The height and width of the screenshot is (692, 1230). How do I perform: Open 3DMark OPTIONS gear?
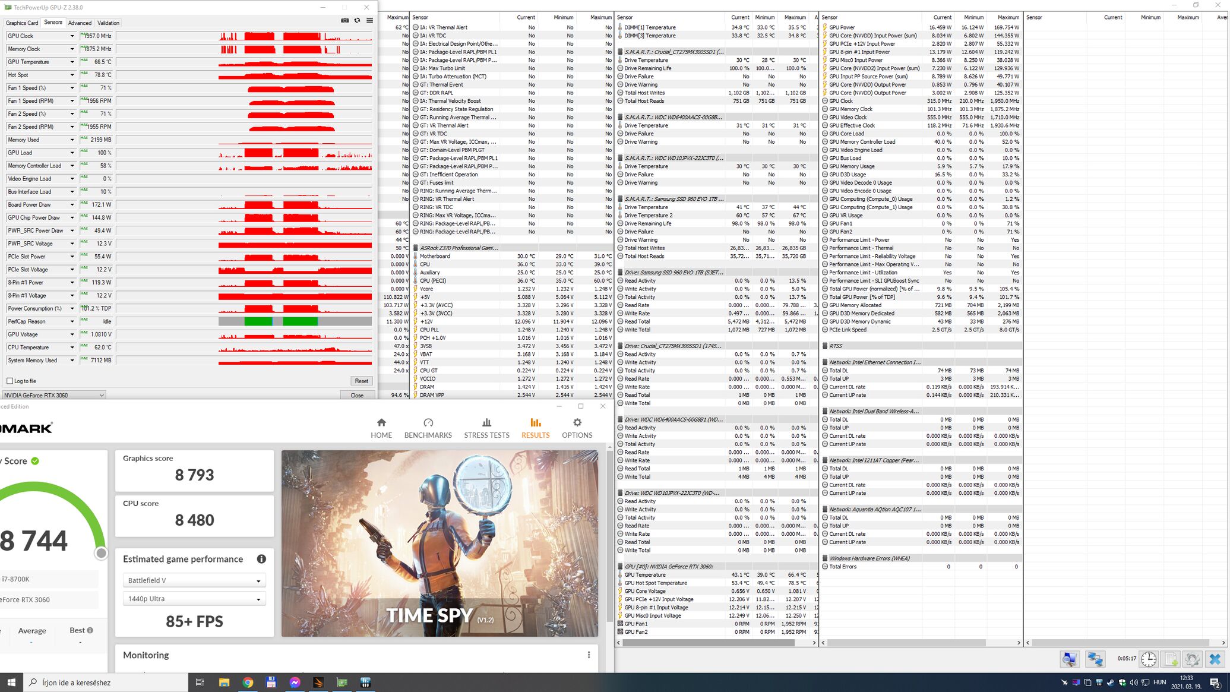(x=577, y=428)
